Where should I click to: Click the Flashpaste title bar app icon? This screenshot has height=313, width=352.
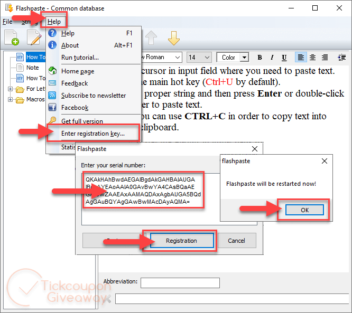tap(9, 8)
